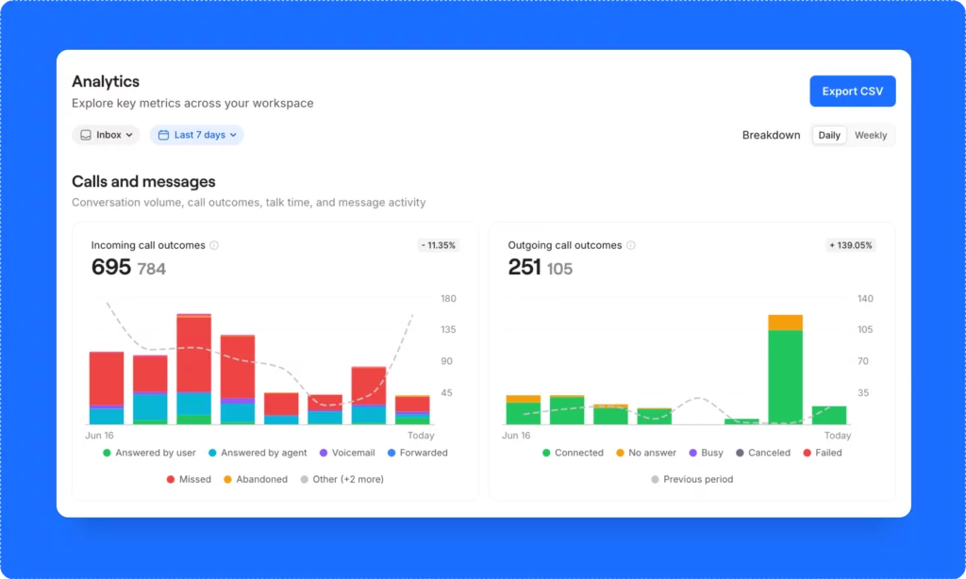Switch breakdown to Weekly
Image resolution: width=966 pixels, height=579 pixels.
tap(871, 135)
